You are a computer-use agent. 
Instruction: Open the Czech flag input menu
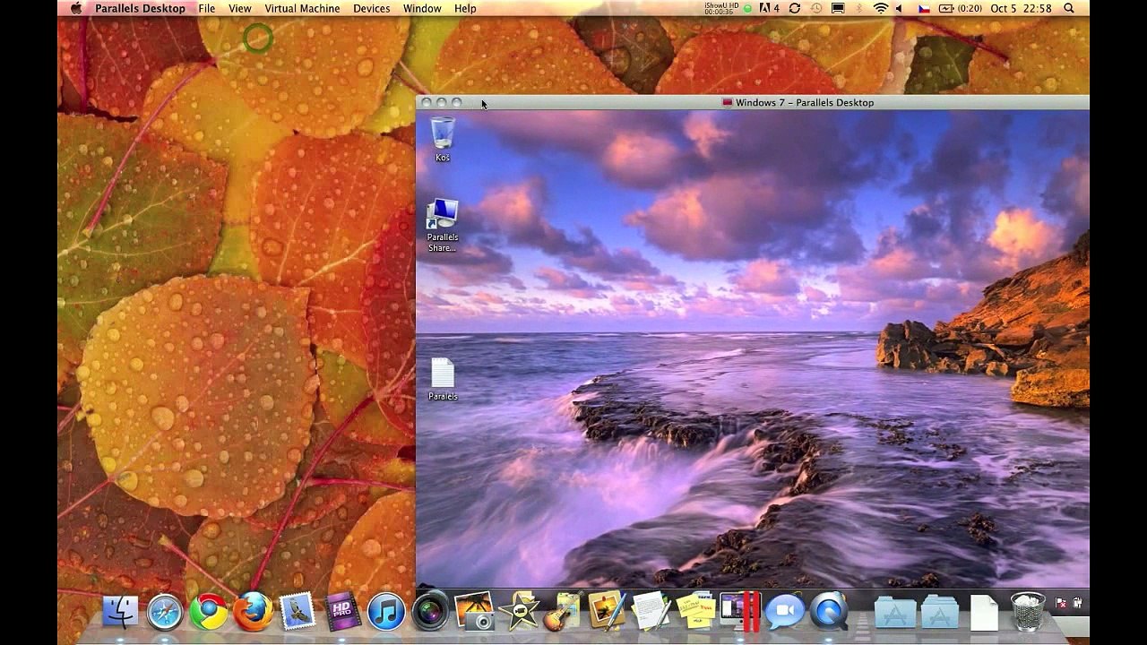click(x=924, y=8)
